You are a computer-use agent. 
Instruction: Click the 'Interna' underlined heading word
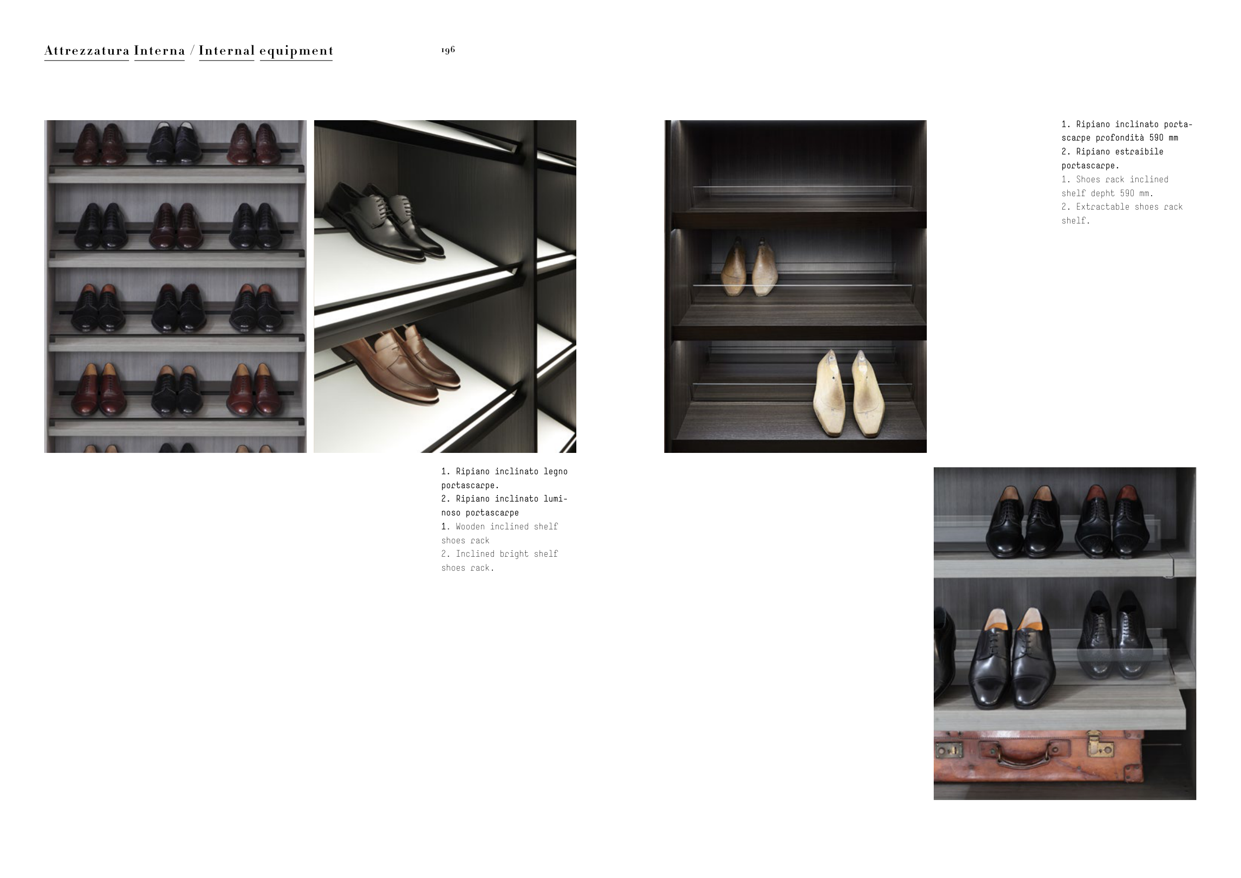click(159, 51)
